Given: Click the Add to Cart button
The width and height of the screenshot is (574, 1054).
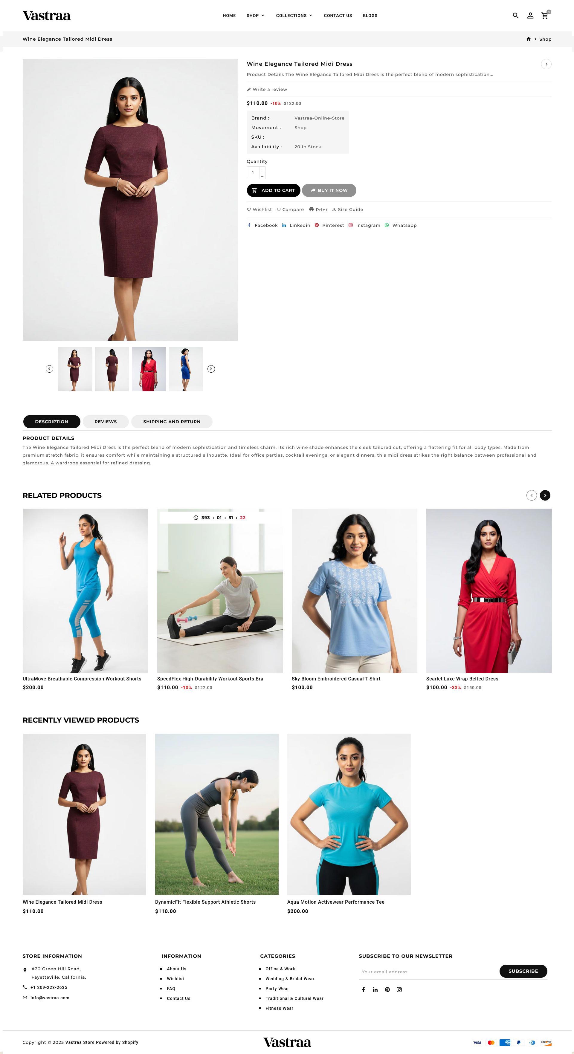Looking at the screenshot, I should point(274,190).
